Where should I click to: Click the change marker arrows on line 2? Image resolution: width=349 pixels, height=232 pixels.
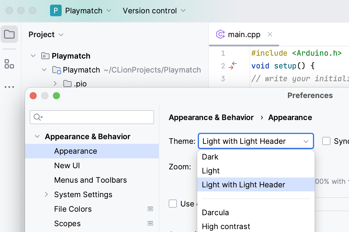coord(233,66)
